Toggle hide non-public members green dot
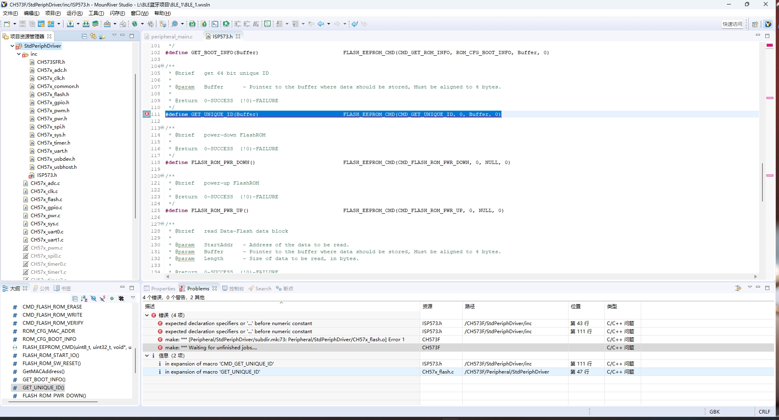 112,298
